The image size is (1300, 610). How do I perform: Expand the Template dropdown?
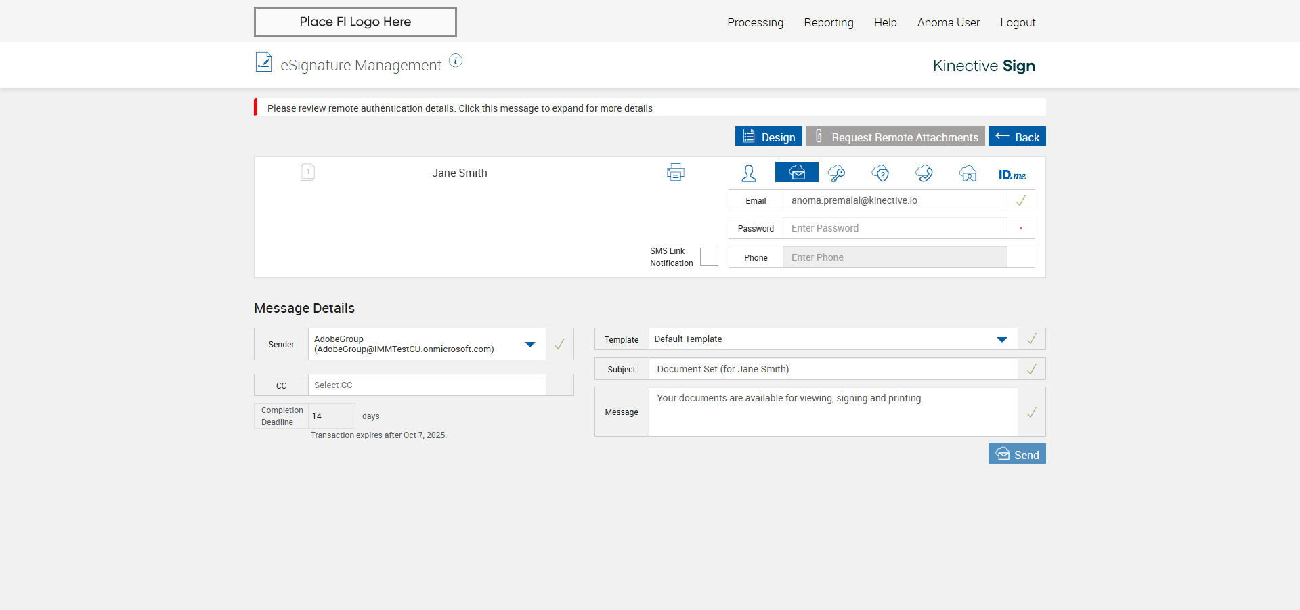tap(1001, 339)
